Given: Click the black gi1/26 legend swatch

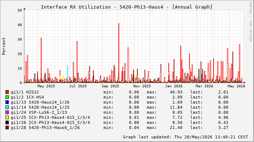Looking at the screenshot, I should pyautogui.click(x=7, y=122).
